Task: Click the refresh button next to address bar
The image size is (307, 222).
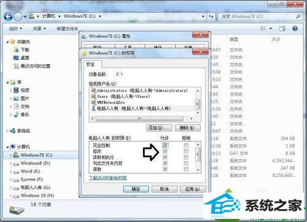Action: point(211,16)
